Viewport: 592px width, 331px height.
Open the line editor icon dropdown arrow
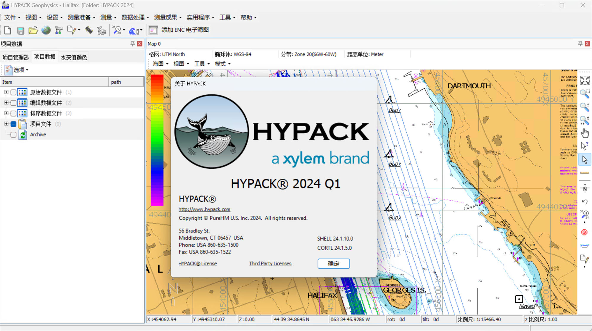79,30
